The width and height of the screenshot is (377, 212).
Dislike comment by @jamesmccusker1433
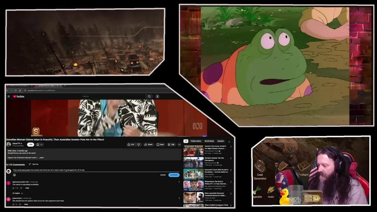[21, 188]
